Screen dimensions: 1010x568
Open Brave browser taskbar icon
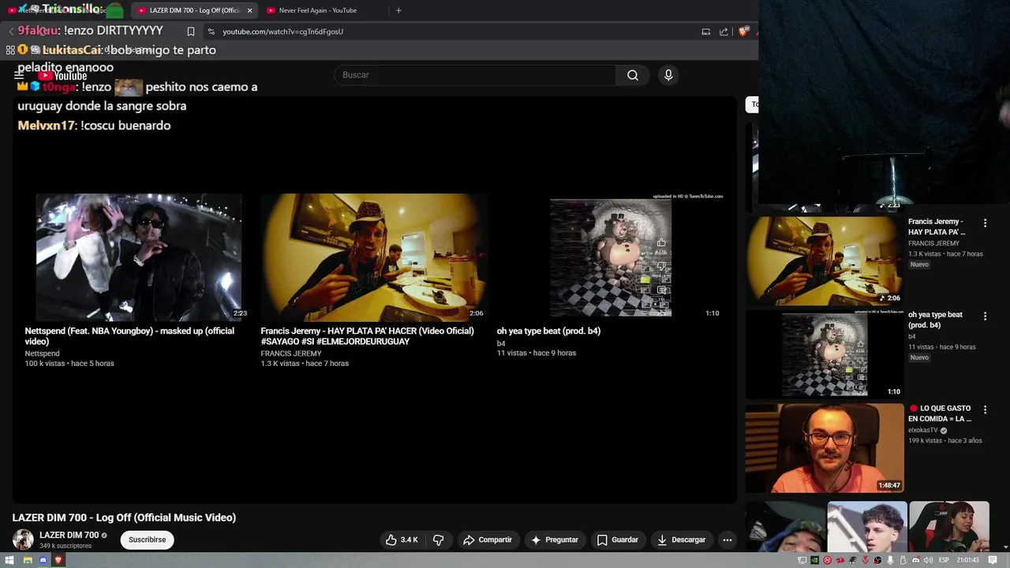pyautogui.click(x=58, y=560)
